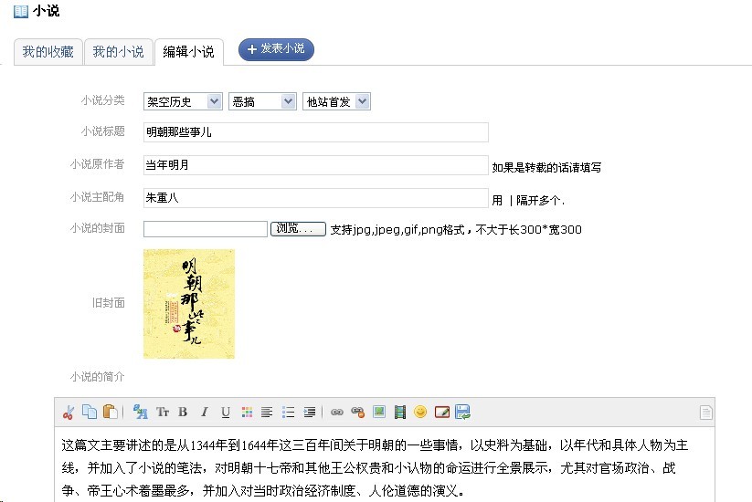Open the text color grid palette
752x502 pixels.
click(x=247, y=412)
